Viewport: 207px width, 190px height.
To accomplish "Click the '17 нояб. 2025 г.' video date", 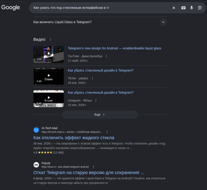I will pos(78,61).
